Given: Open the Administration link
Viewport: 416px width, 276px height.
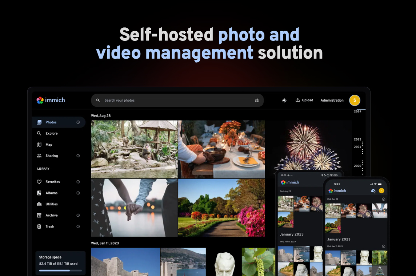Looking at the screenshot, I should [332, 100].
